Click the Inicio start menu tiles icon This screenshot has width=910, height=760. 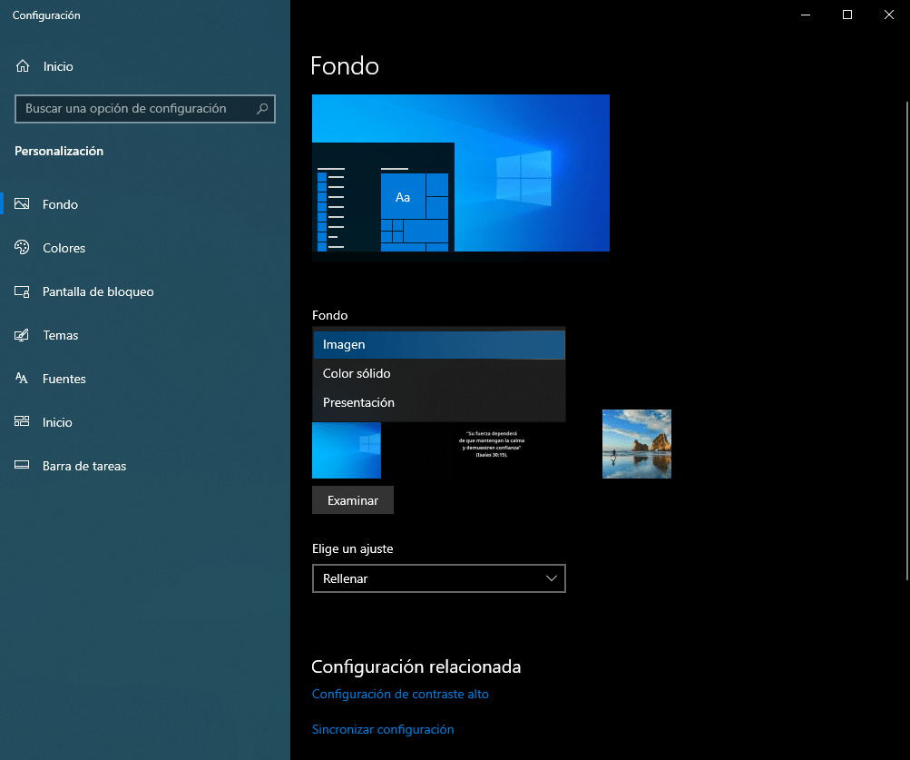(x=23, y=422)
